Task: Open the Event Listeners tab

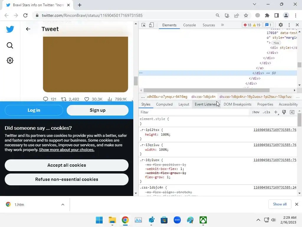Action: click(x=206, y=104)
